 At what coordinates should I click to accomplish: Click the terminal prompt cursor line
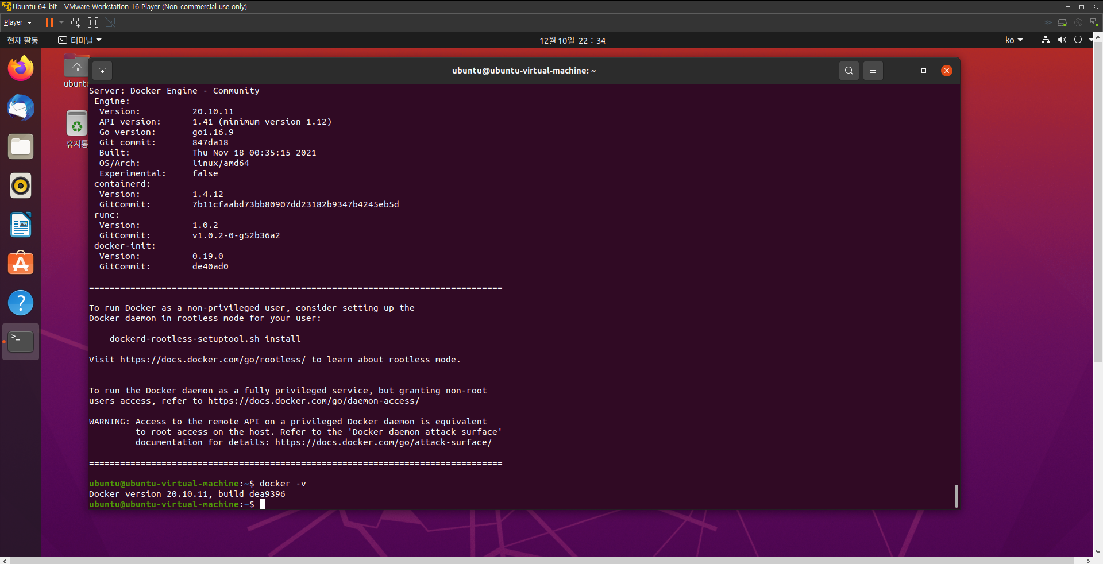click(x=177, y=504)
